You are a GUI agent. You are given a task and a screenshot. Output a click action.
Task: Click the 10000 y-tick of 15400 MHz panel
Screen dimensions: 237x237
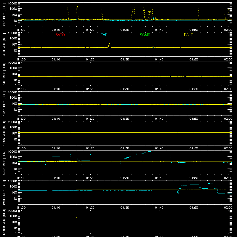coord(12,211)
